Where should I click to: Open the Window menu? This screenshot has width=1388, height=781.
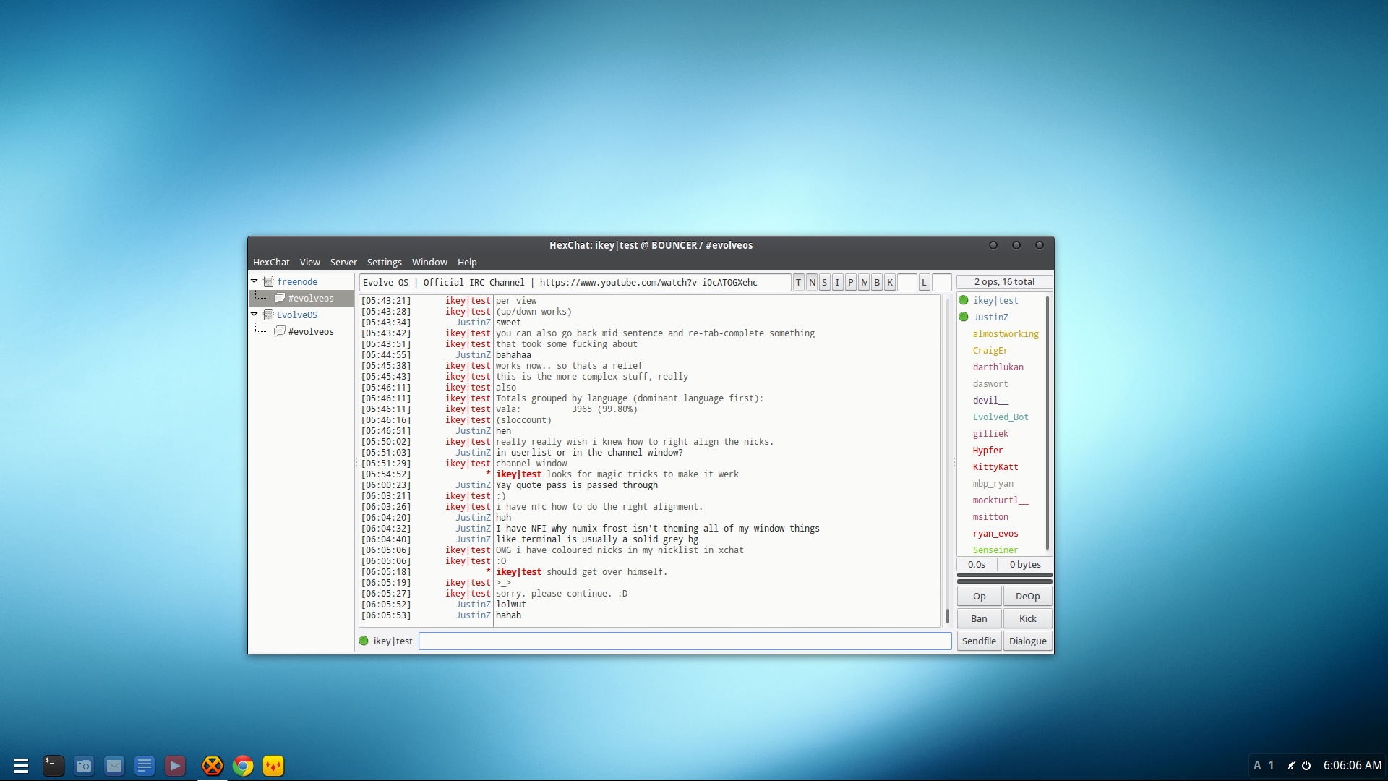(x=429, y=262)
